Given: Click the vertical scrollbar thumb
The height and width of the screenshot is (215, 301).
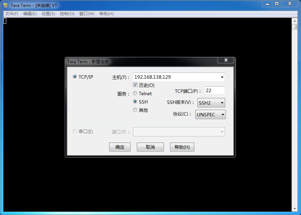Looking at the screenshot, I should pos(295,27).
